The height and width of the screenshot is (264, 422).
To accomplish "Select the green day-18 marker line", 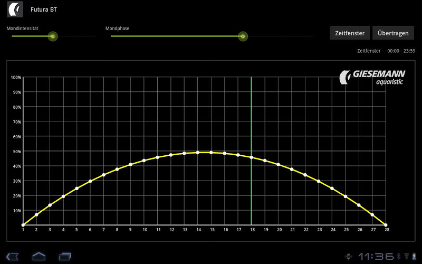I will pyautogui.click(x=252, y=151).
